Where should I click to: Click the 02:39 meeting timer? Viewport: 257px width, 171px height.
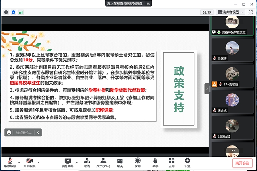pos(207,12)
